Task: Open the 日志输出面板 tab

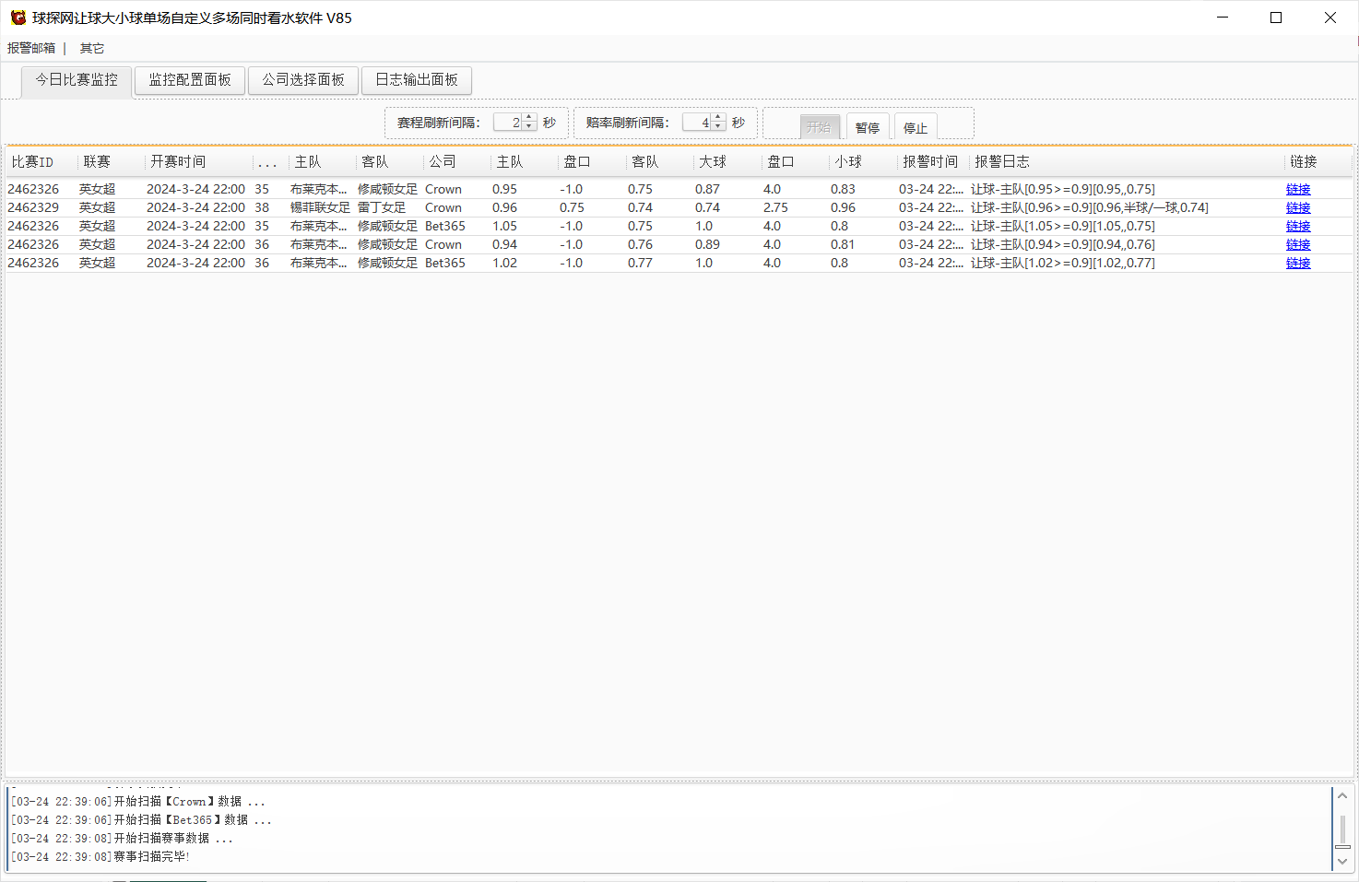Action: point(417,80)
